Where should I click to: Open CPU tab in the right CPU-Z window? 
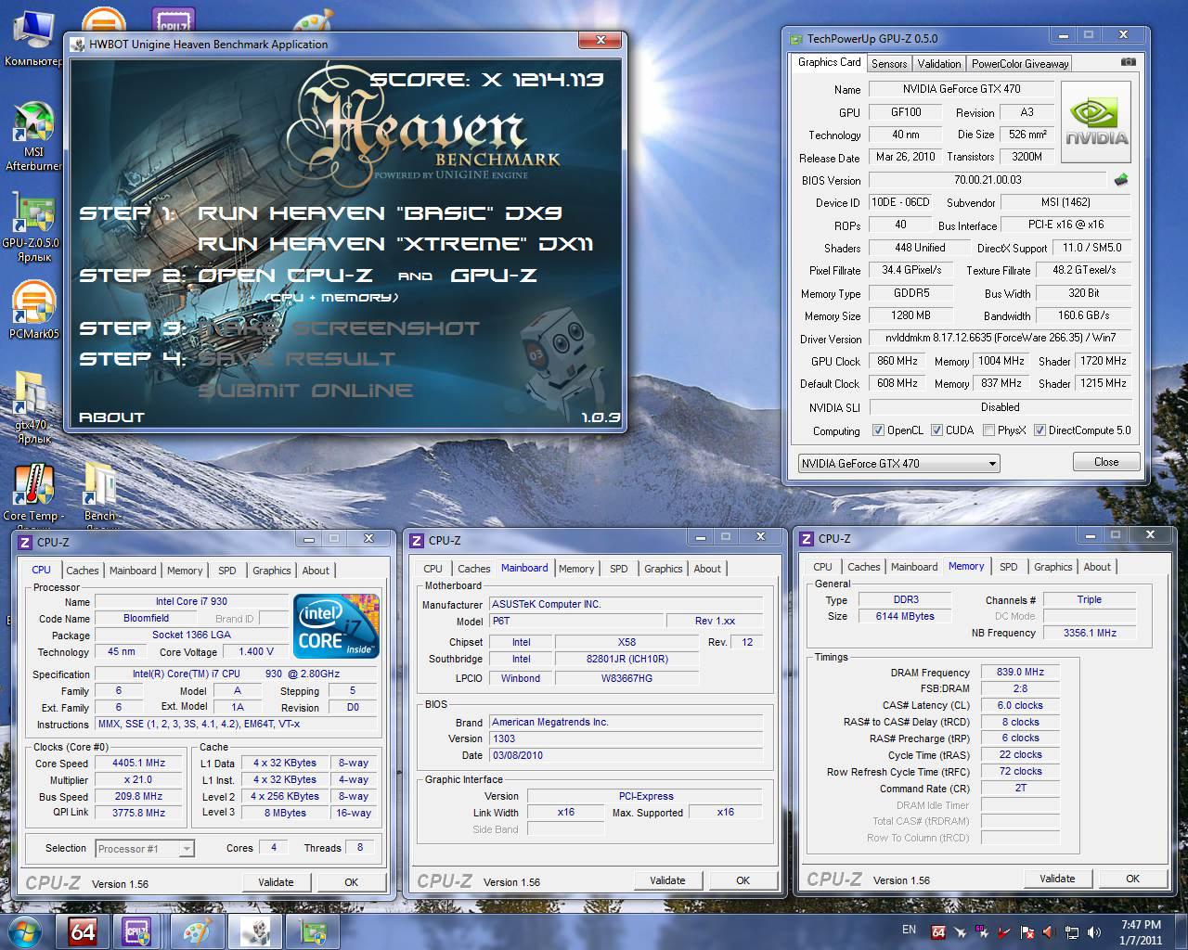click(x=822, y=567)
